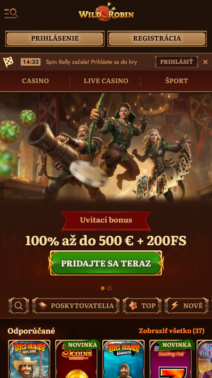Click the Wild Robin logo
This screenshot has height=378, width=212.
106,12
